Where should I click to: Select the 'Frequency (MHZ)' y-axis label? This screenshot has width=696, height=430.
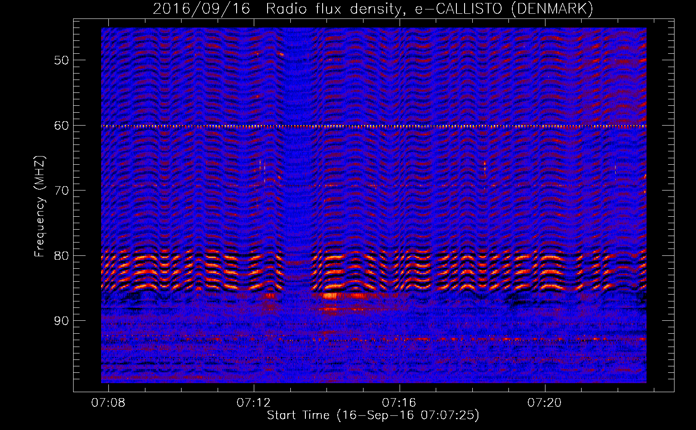39,206
